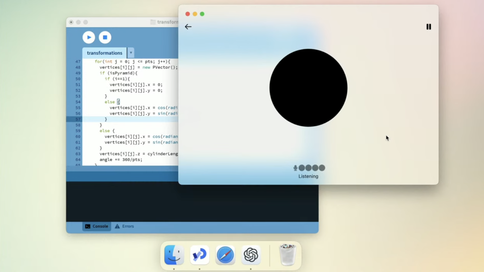Open Finder from the Dock
The width and height of the screenshot is (484, 272).
[x=174, y=255]
